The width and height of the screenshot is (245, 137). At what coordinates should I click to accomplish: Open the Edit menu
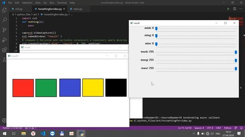[17, 3]
